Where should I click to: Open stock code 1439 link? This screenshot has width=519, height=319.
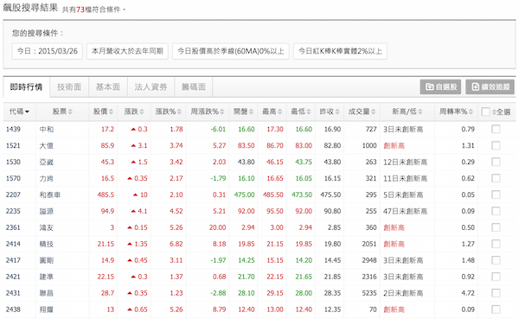(13, 129)
